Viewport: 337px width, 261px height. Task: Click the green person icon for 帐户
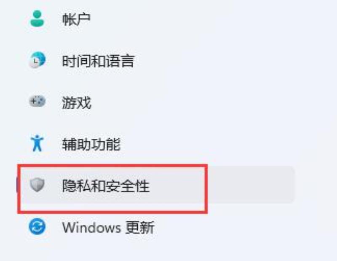point(37,19)
